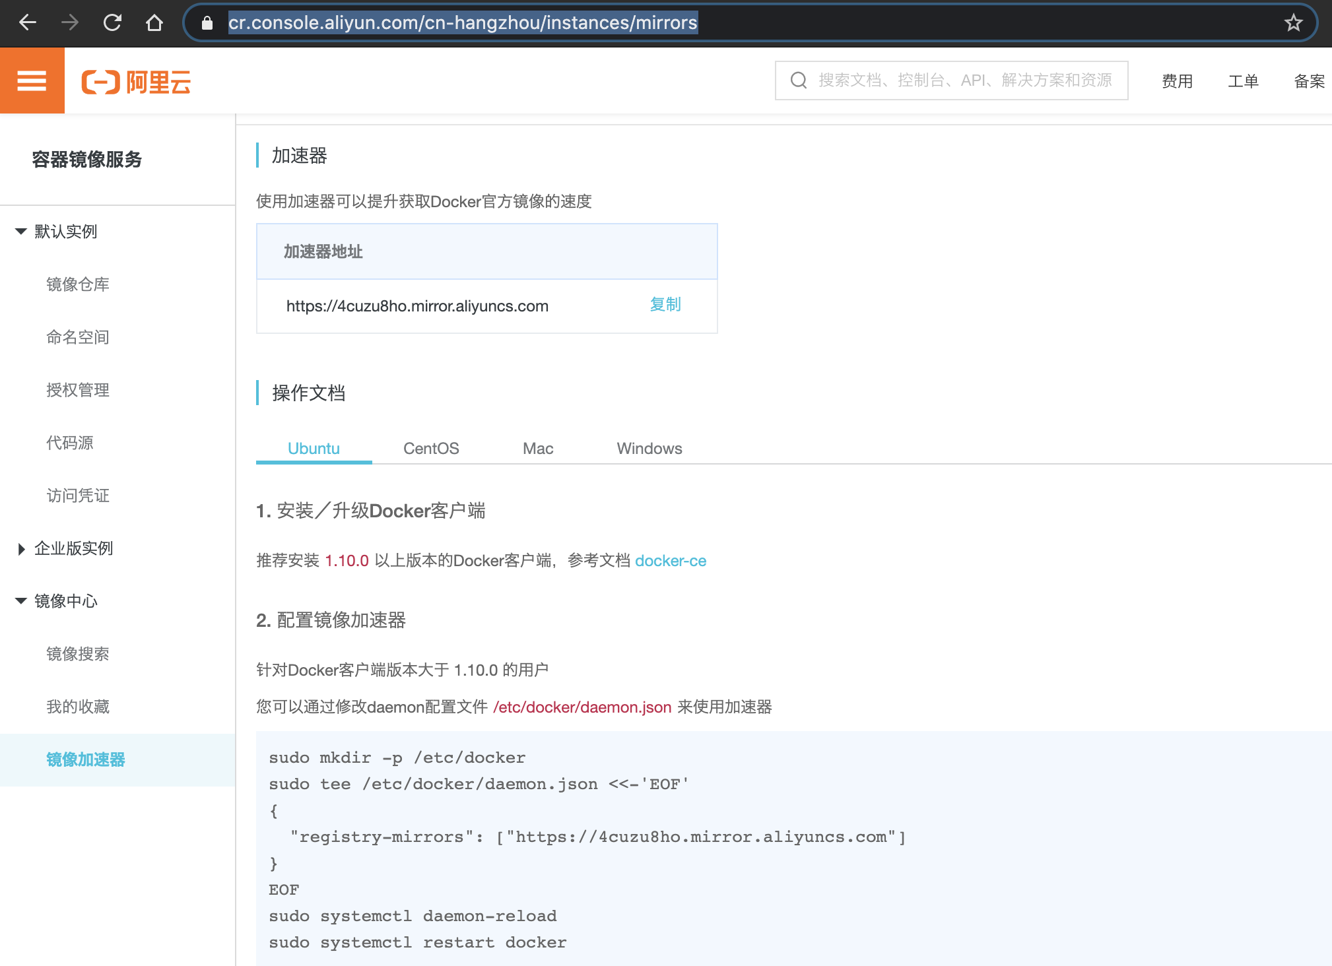Open 镜像搜索 in sidebar
This screenshot has height=966, width=1332.
click(x=78, y=654)
